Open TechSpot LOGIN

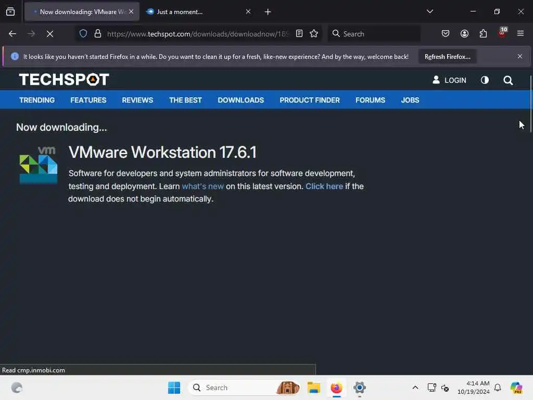pyautogui.click(x=449, y=80)
